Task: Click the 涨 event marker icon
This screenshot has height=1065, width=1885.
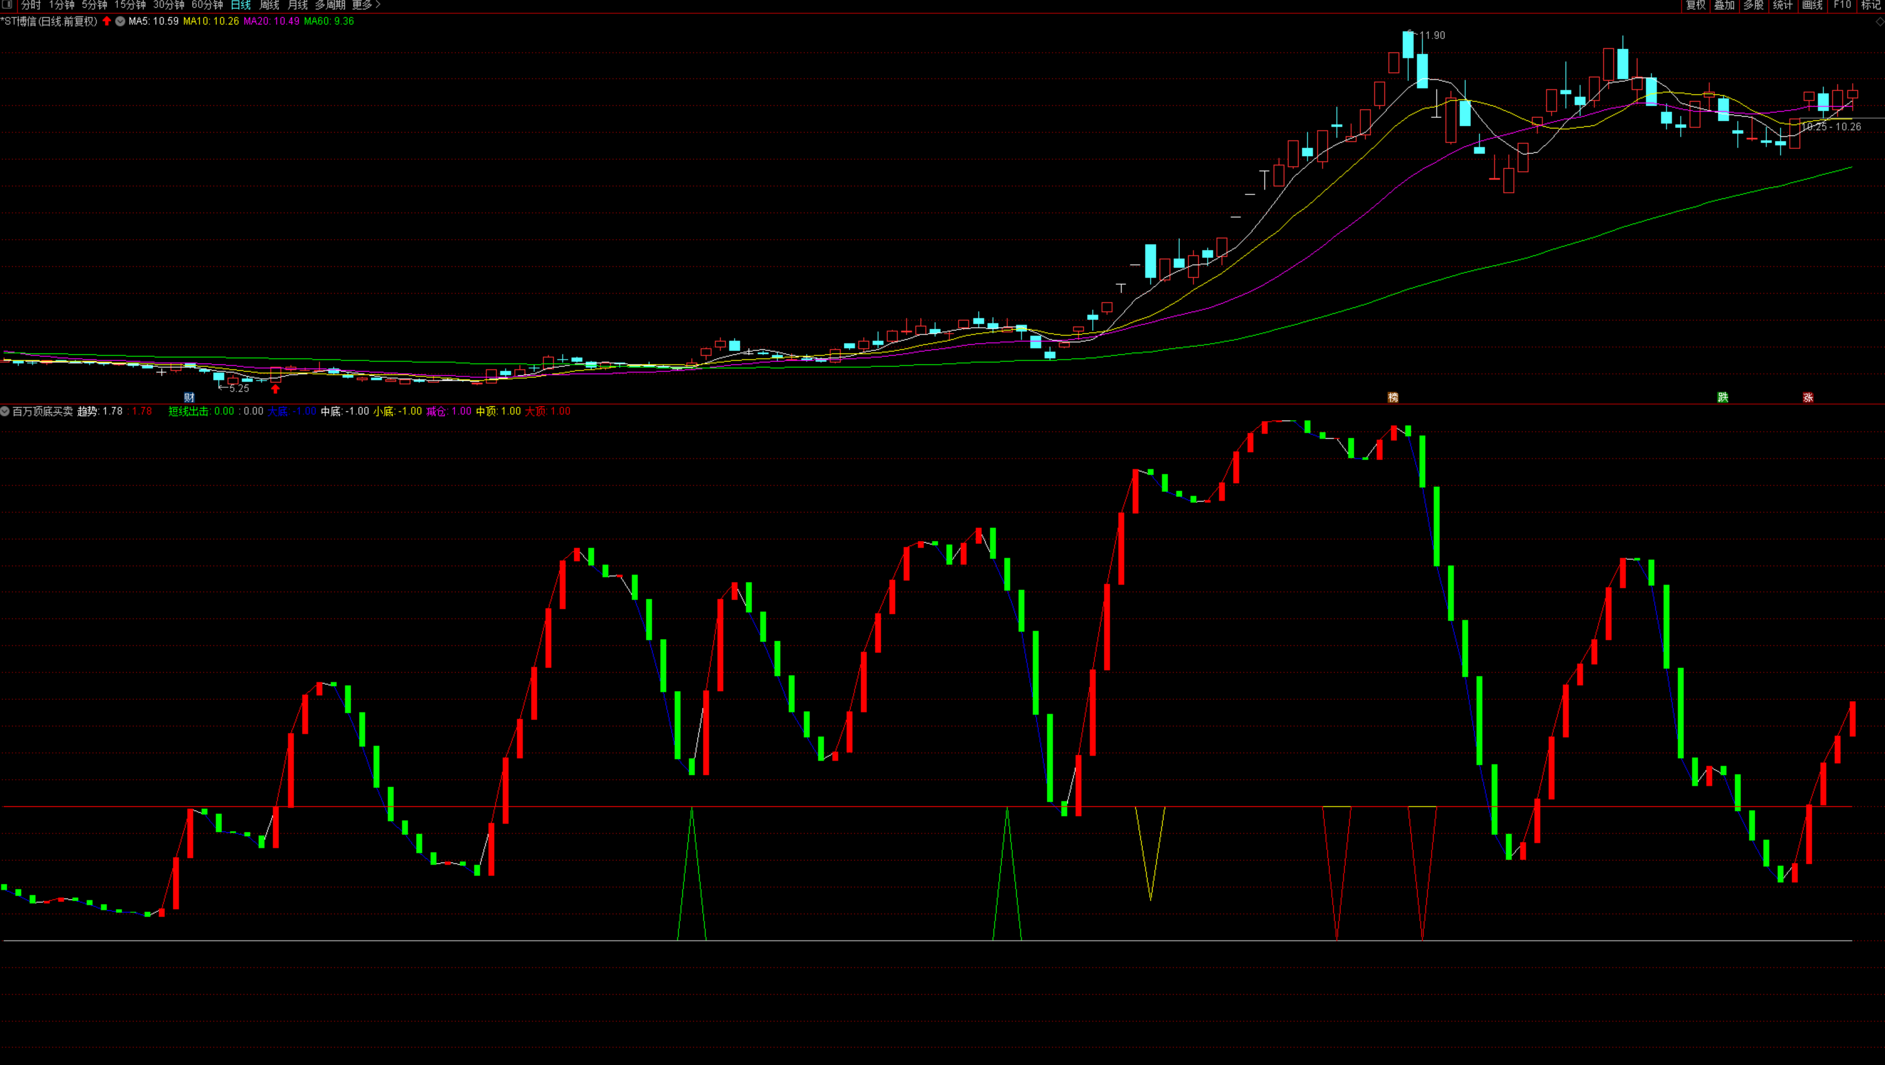Action: pos(1808,397)
